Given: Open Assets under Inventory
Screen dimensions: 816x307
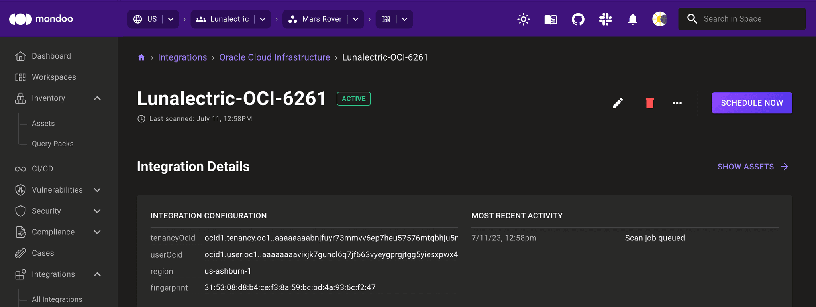Looking at the screenshot, I should 43,124.
